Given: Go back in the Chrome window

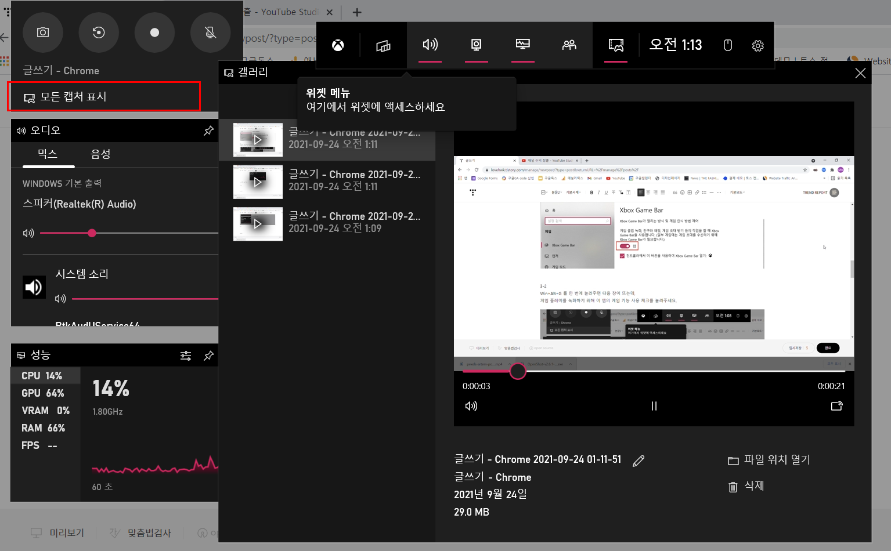Looking at the screenshot, I should (5, 38).
